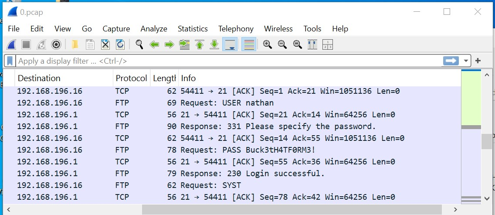
Task: Open the Wireless menu
Action: click(x=278, y=29)
